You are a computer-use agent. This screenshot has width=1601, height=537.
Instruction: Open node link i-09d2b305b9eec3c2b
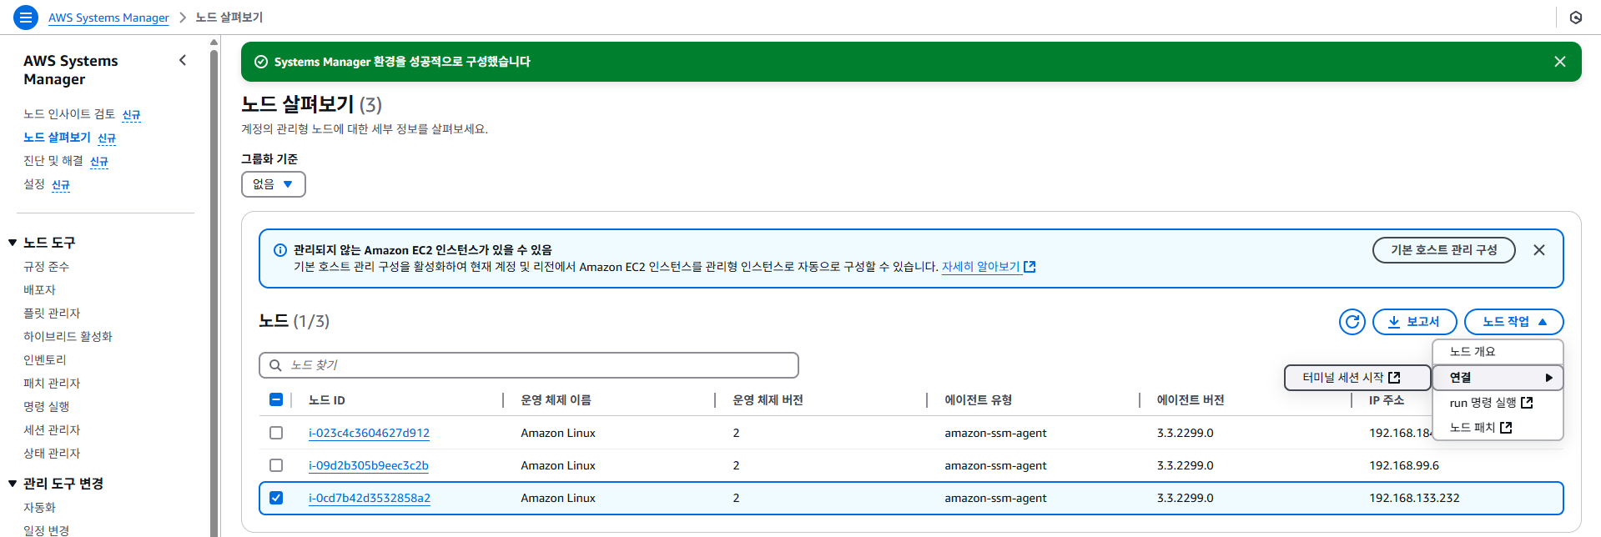click(368, 465)
